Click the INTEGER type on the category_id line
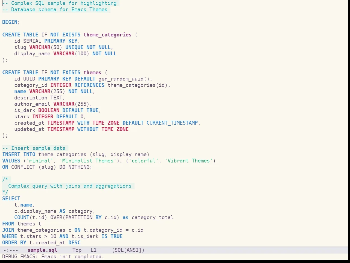The width and height of the screenshot is (350, 263). (61, 85)
